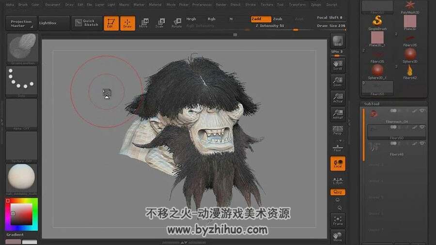Screen dimensions: 436x245
Task: Click the Move view icon in right shelf
Action: pos(338,237)
